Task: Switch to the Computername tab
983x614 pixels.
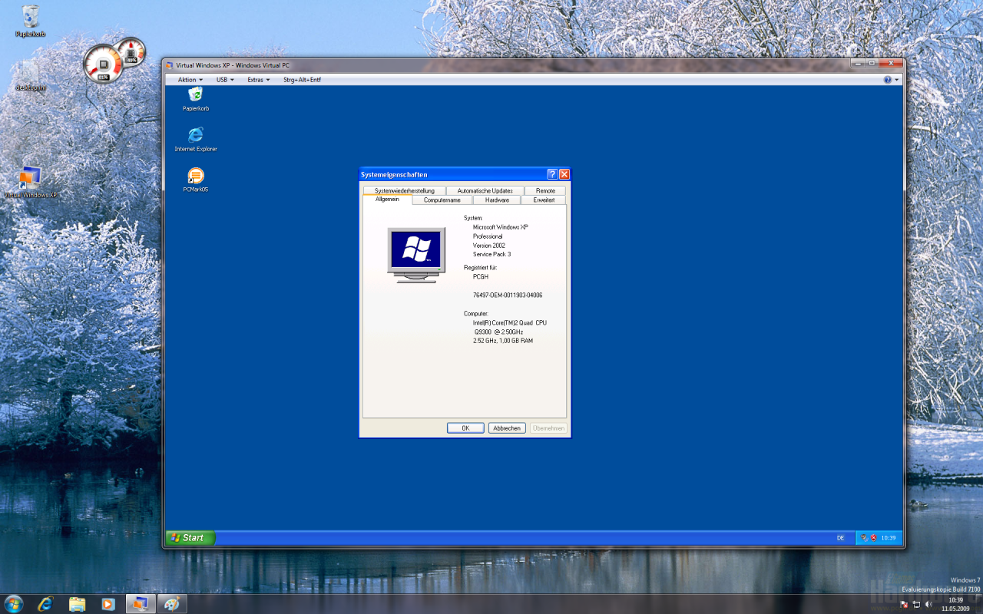Action: click(442, 200)
